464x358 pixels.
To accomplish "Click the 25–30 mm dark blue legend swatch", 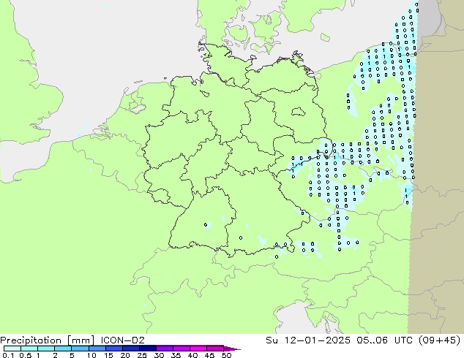I will coord(147,349).
